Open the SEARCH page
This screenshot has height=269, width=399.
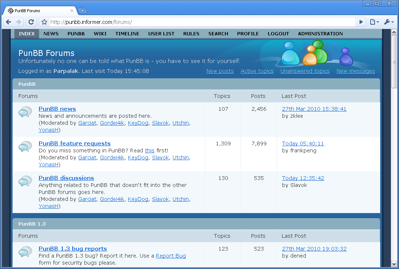point(218,34)
